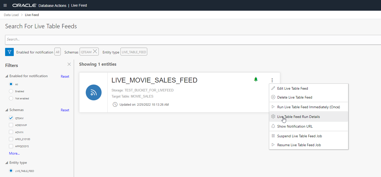Collapse the Enabled for notification section
Viewport: 381px width, 177px height.
(x=7, y=76)
